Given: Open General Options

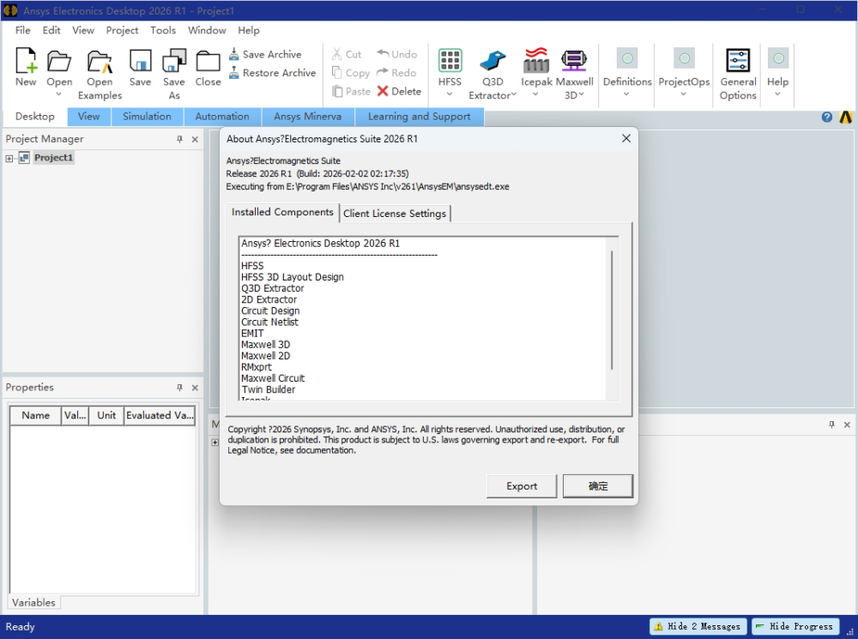Looking at the screenshot, I should [x=738, y=63].
